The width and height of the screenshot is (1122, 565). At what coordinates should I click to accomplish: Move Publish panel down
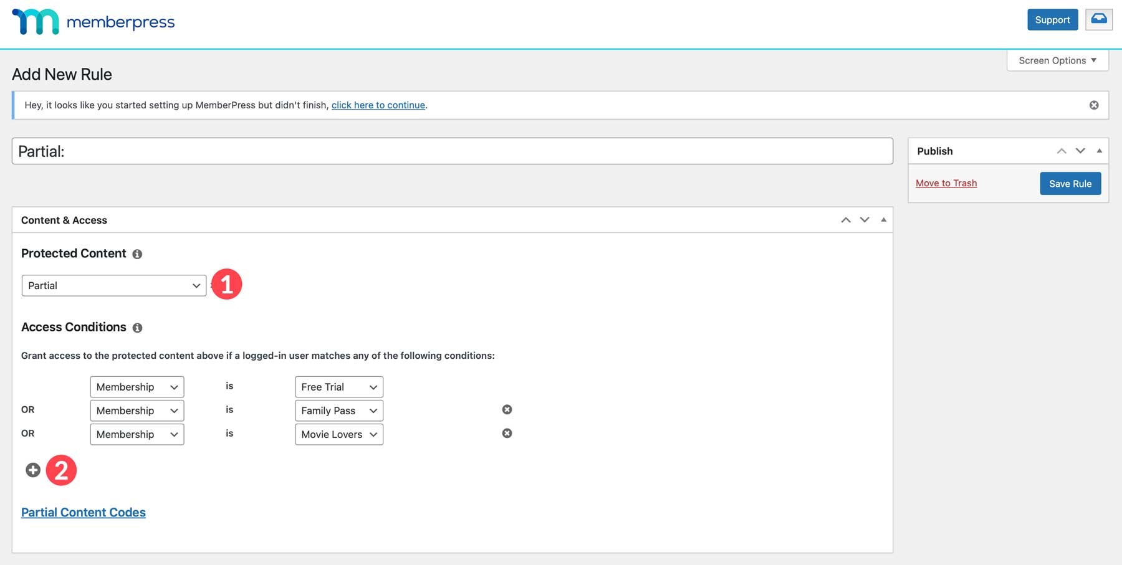(x=1080, y=151)
